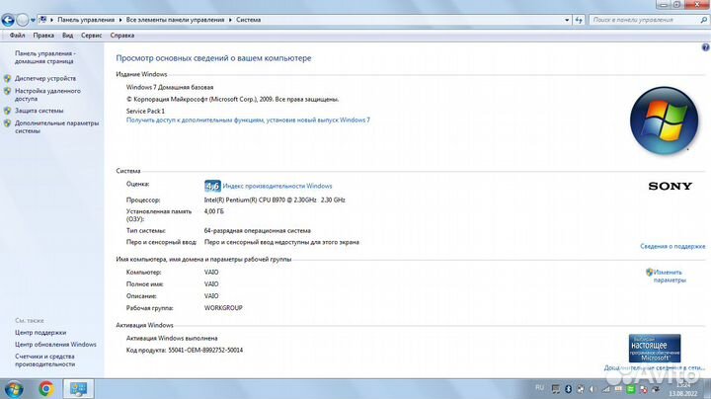The image size is (711, 399).
Task: Select the 'WORKGROUP' value text
Action: (x=223, y=308)
